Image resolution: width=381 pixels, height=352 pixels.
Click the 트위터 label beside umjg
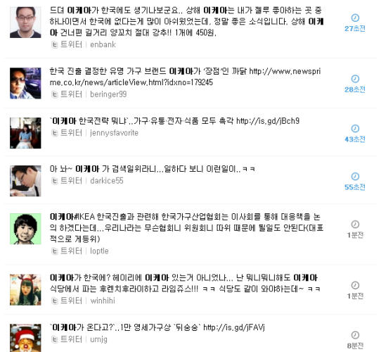click(71, 339)
